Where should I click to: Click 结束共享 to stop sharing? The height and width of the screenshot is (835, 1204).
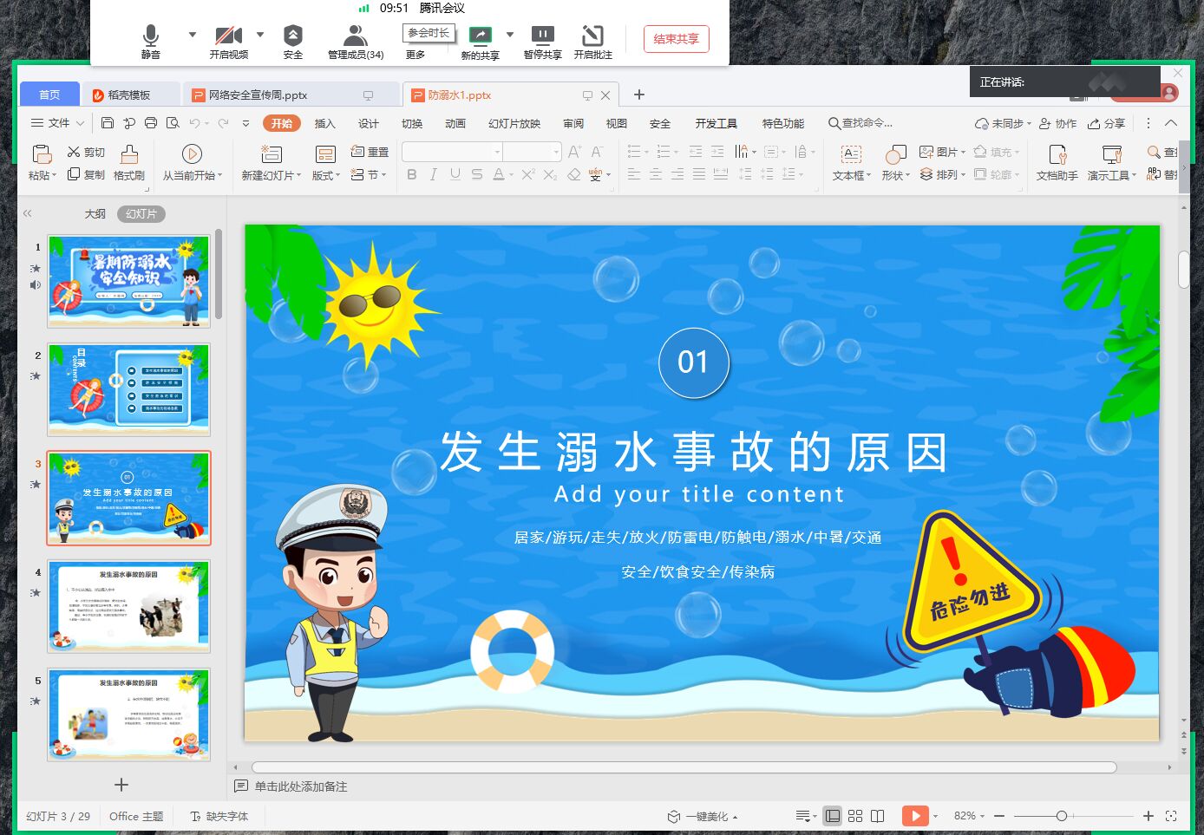(x=676, y=39)
